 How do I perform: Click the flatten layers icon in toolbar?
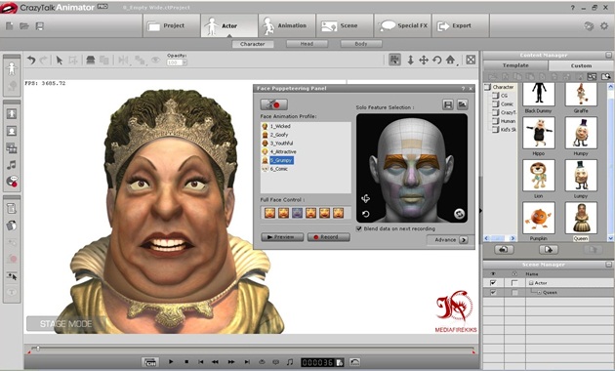(91, 60)
